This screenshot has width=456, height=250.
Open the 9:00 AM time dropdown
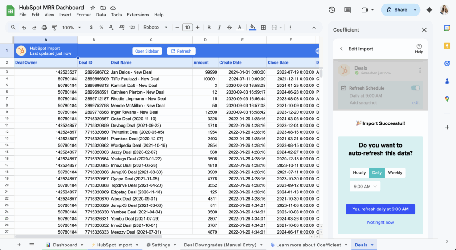coord(365,187)
